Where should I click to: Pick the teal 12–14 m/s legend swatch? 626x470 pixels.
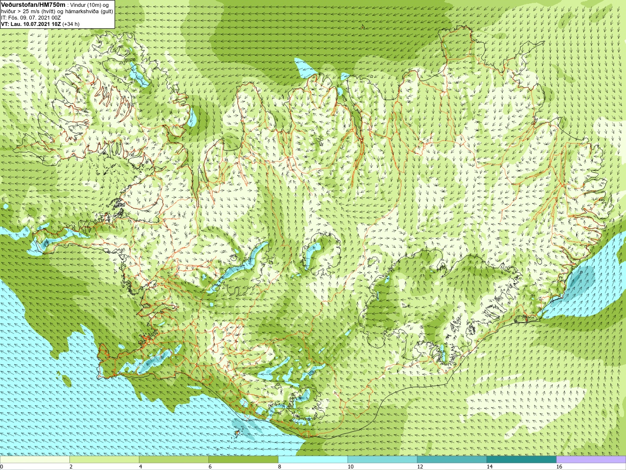(x=452, y=460)
